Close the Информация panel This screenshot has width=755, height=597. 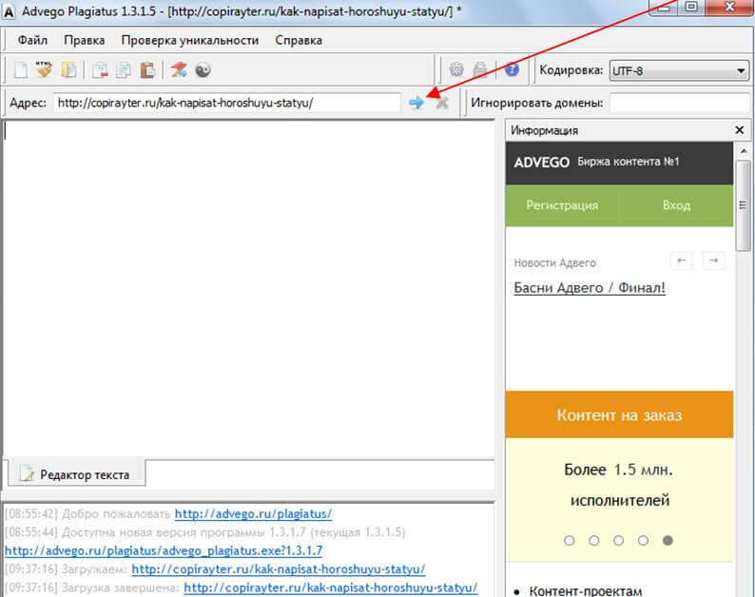pos(740,130)
